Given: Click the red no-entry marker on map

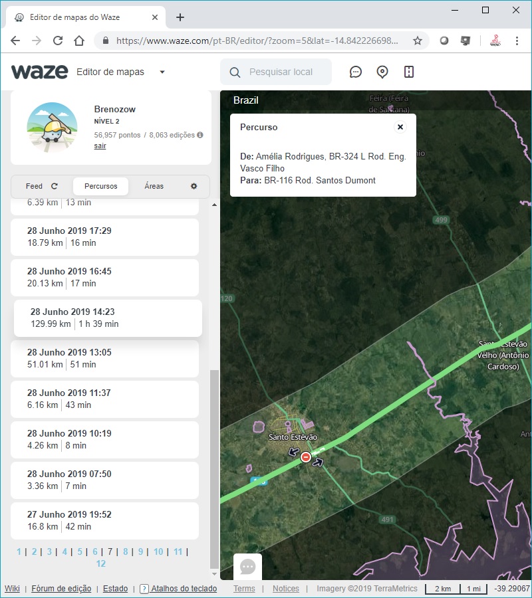Looking at the screenshot, I should point(306,457).
